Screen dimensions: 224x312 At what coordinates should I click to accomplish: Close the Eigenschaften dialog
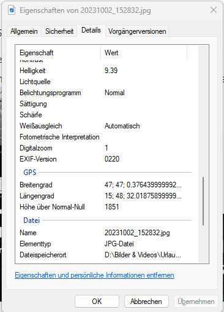(x=214, y=10)
